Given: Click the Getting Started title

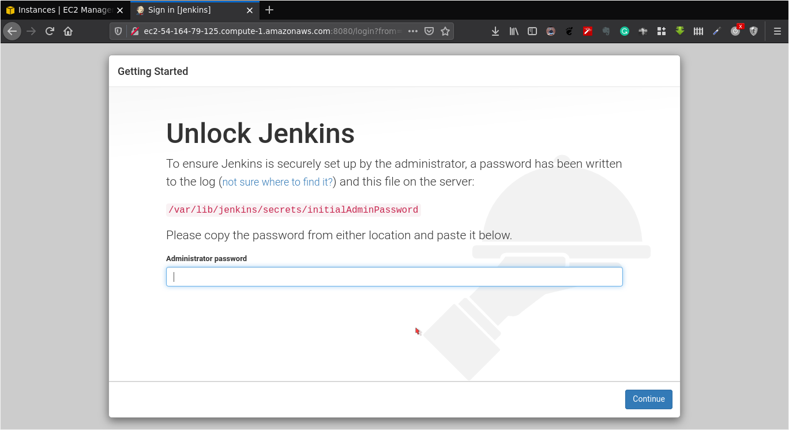Looking at the screenshot, I should (153, 71).
